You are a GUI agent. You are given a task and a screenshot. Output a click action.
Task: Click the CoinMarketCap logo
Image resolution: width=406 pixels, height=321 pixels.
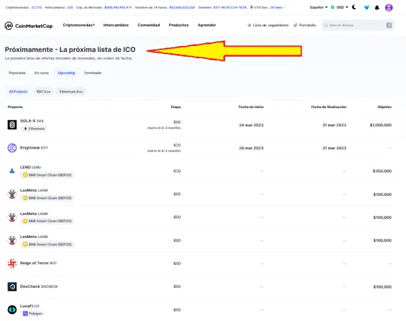[28, 26]
